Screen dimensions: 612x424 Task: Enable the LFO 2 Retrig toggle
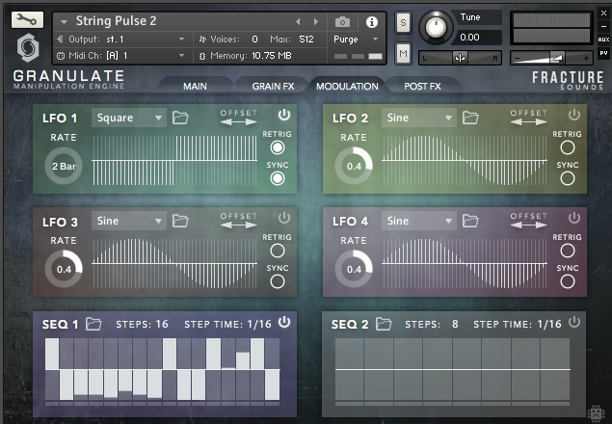[x=567, y=147]
